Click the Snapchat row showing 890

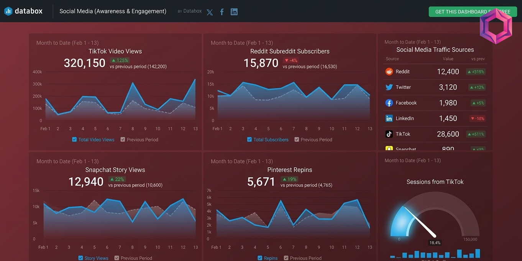pyautogui.click(x=435, y=148)
